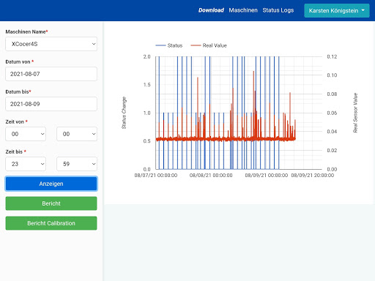Click the Bericht Calibration button
Screen dimensions: 375x281
coord(51,223)
